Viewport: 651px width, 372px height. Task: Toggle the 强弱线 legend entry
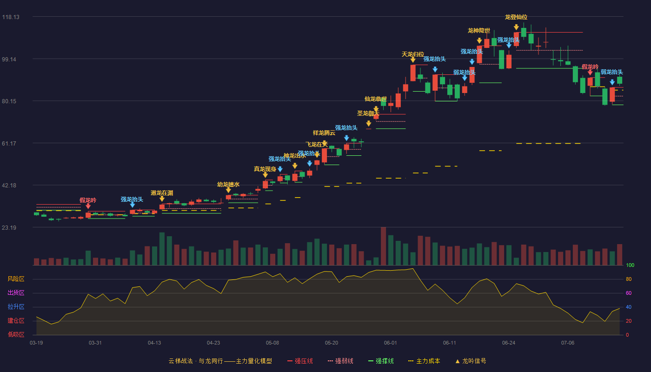(340, 361)
